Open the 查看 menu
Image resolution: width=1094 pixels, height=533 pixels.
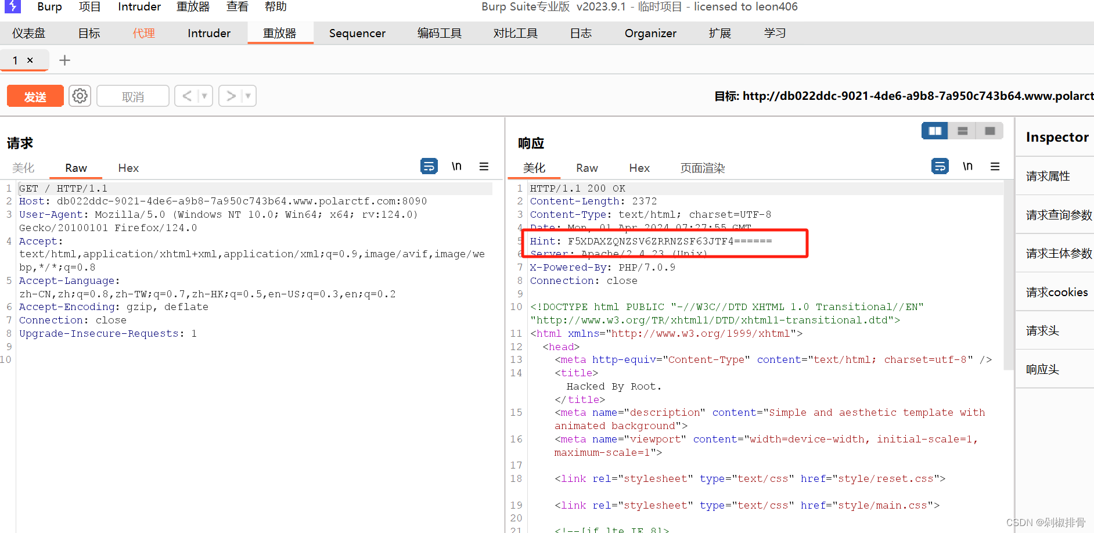coord(237,7)
